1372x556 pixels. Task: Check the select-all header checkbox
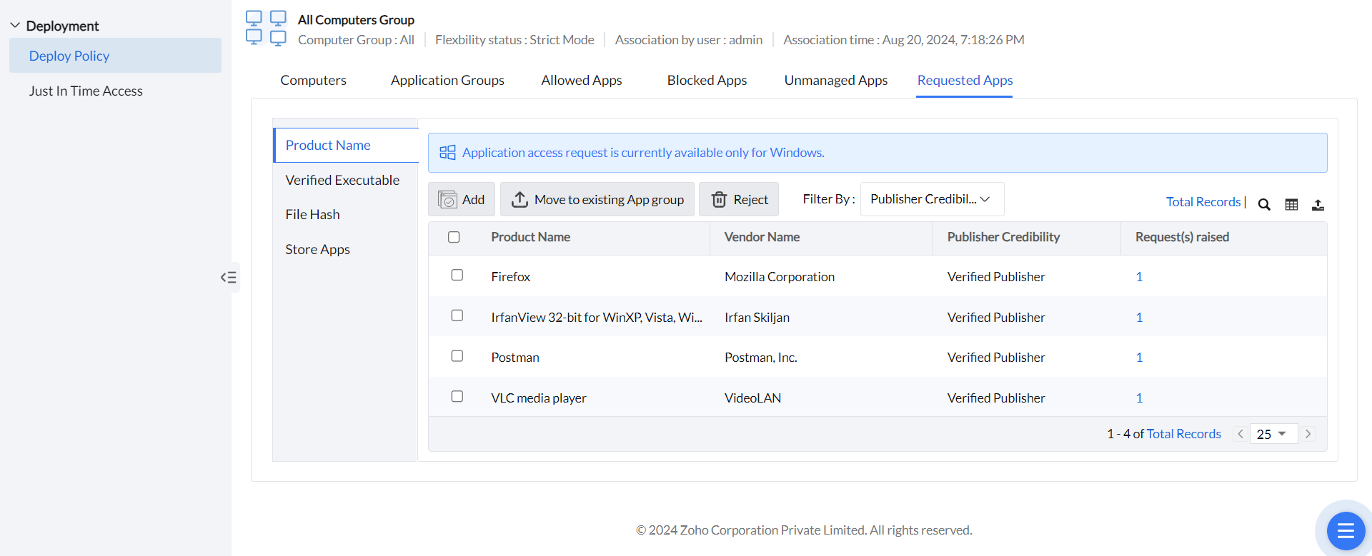454,237
